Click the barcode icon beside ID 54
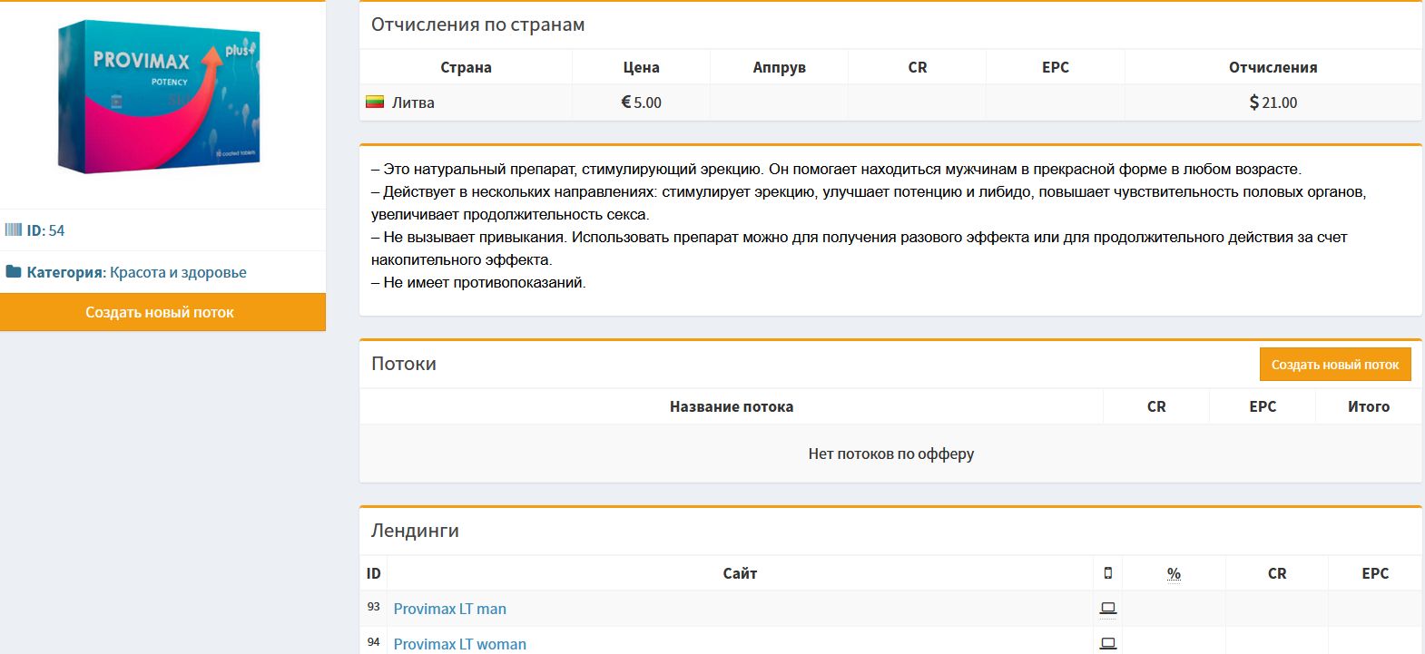This screenshot has width=1425, height=654. coord(14,230)
